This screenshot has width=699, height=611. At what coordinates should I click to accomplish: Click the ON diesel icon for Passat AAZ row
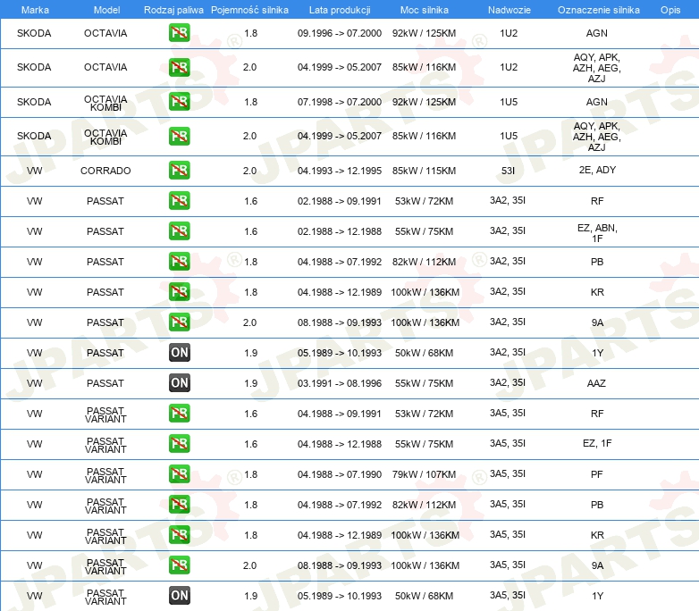pos(179,383)
